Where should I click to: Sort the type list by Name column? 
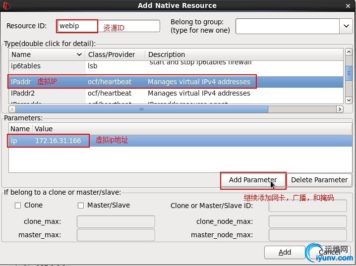point(47,54)
